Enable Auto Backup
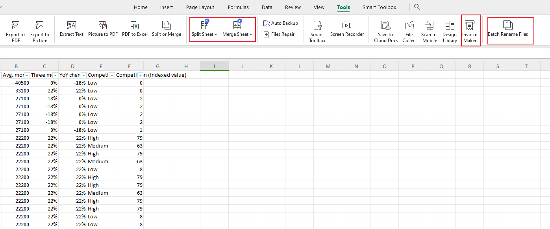Image resolution: width=550 pixels, height=229 pixels. [281, 23]
